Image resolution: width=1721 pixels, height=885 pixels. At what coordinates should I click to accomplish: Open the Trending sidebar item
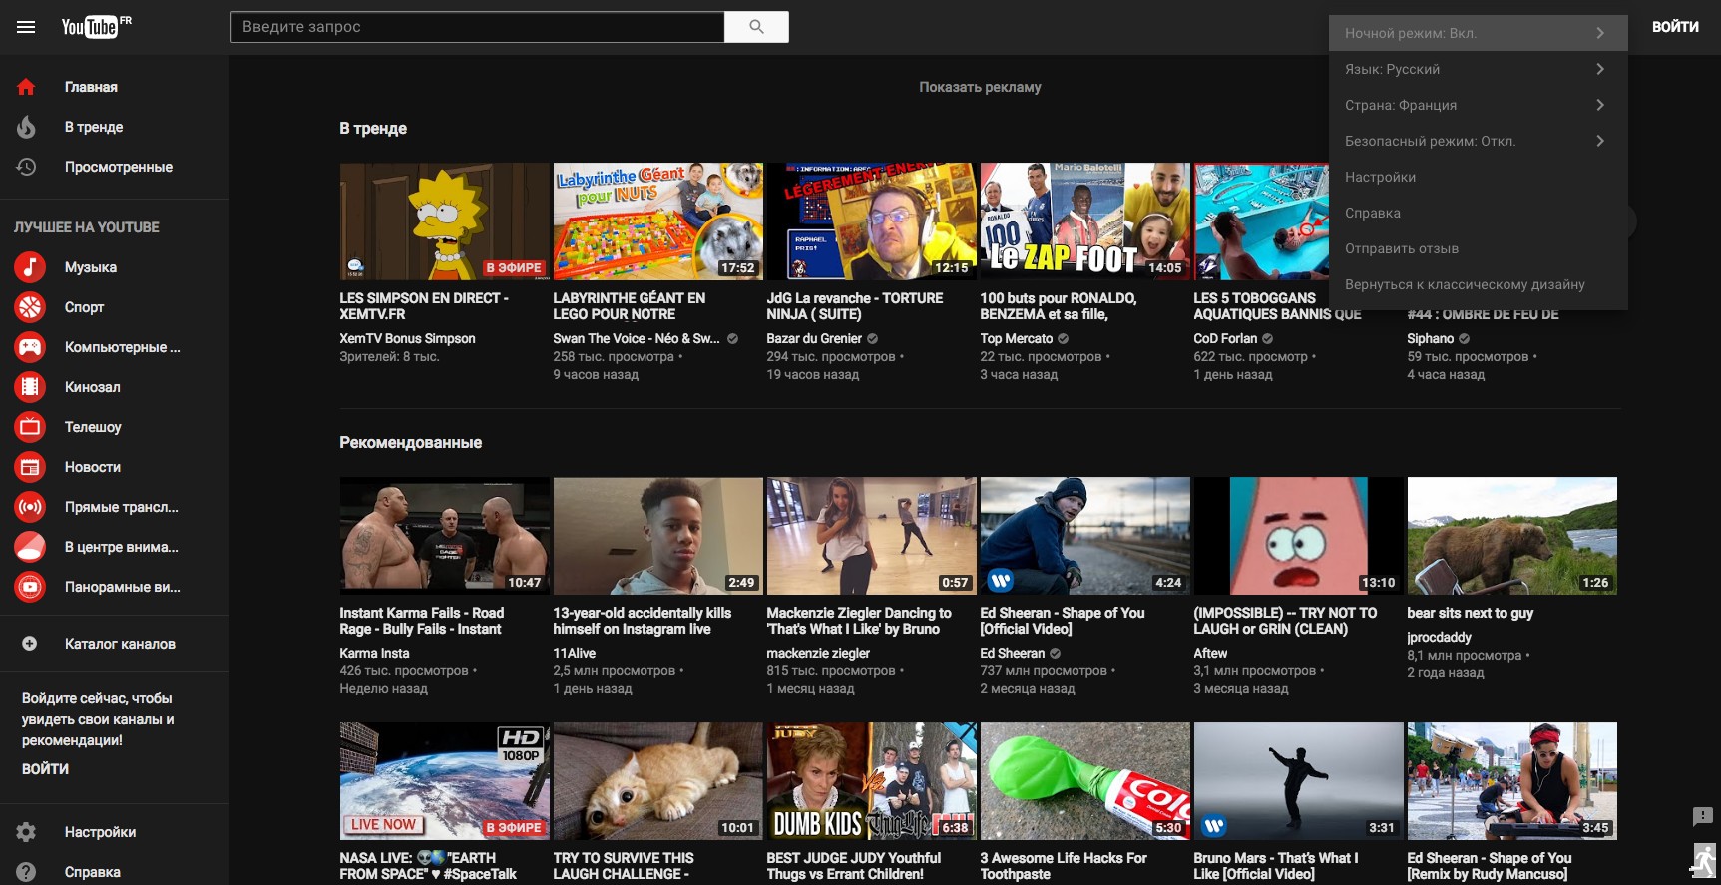tap(94, 127)
